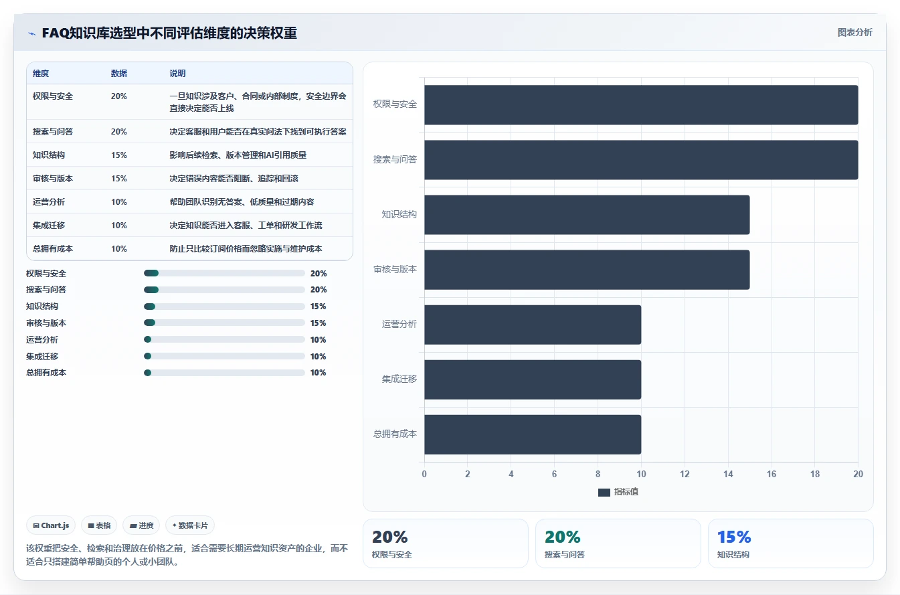Select the 进度 tag chip
Viewport: 900px width, 595px height.
[141, 526]
